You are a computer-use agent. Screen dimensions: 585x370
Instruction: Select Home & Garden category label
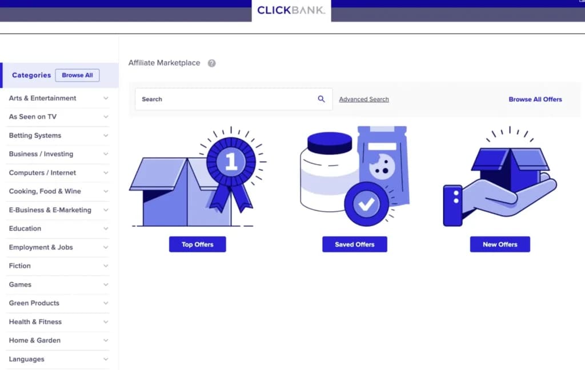(35, 340)
